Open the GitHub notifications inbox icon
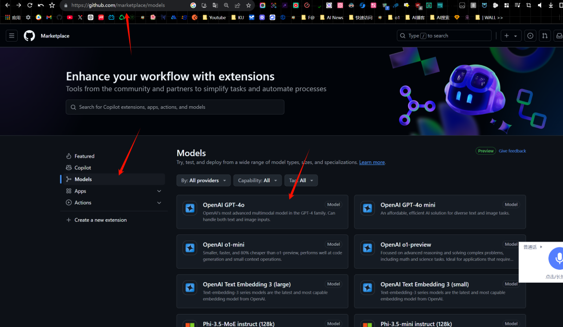The height and width of the screenshot is (327, 563). pos(559,36)
